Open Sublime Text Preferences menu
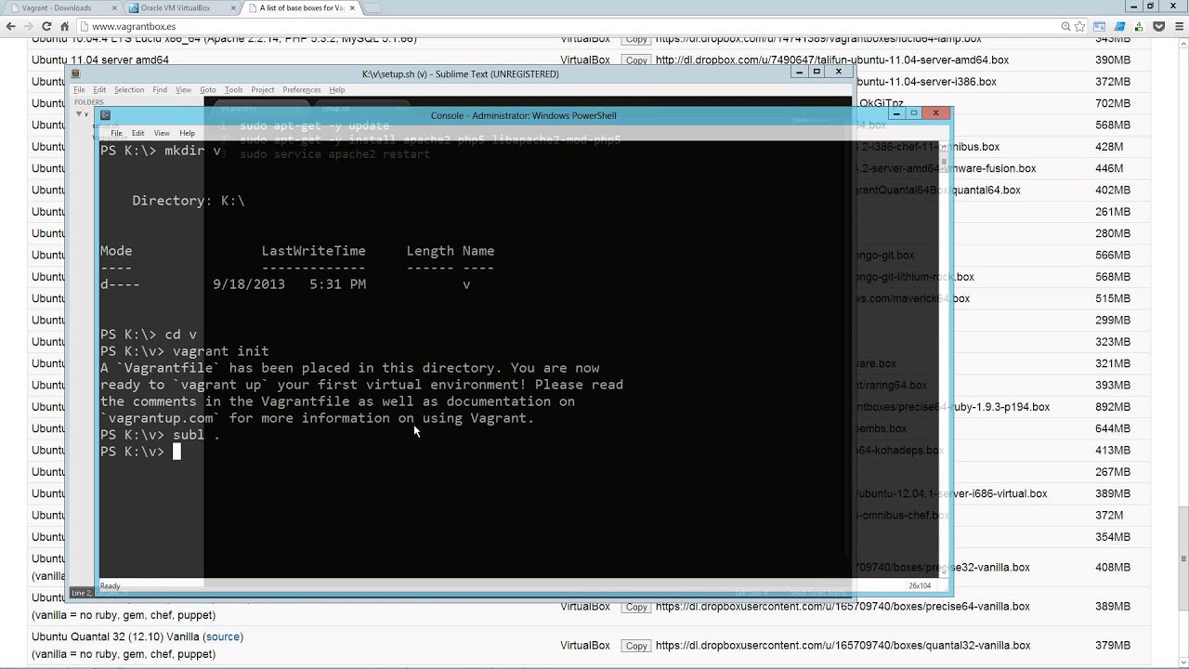The width and height of the screenshot is (1189, 669). click(302, 90)
